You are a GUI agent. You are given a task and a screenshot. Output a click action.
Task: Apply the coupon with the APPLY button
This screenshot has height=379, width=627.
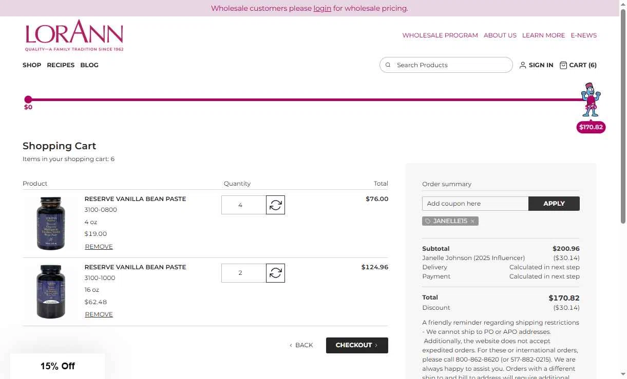point(554,204)
